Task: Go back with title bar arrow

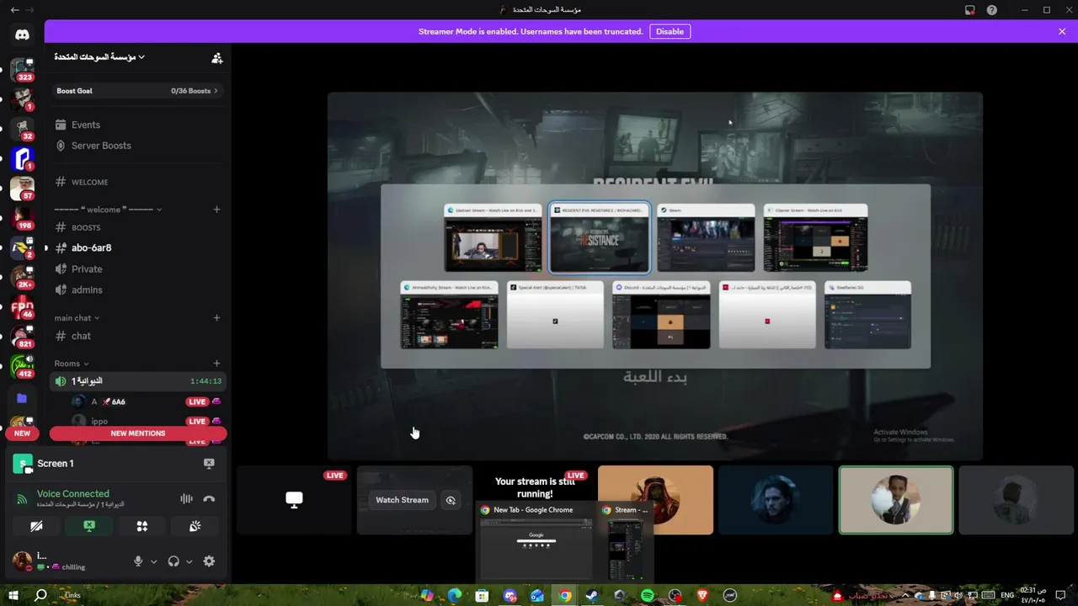Action: coord(14,10)
